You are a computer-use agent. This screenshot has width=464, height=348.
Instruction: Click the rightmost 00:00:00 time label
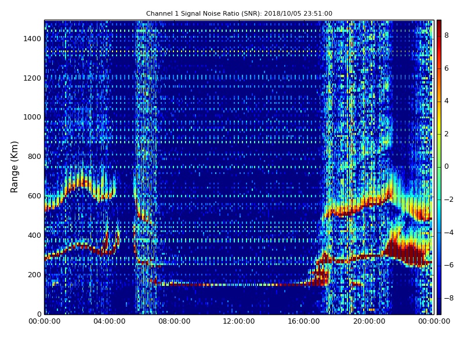(434, 321)
